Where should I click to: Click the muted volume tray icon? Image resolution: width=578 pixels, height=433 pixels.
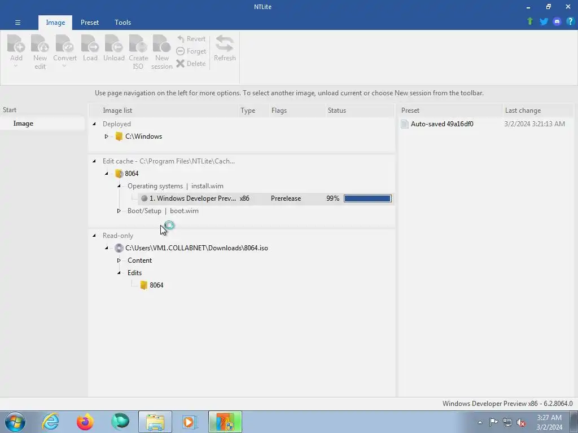tap(521, 422)
